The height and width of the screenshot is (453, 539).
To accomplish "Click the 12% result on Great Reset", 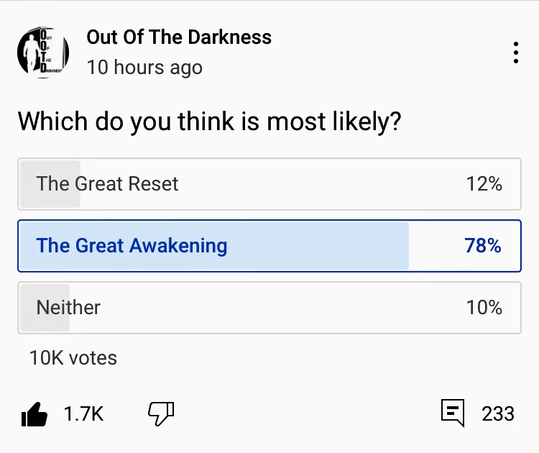I will (x=484, y=184).
